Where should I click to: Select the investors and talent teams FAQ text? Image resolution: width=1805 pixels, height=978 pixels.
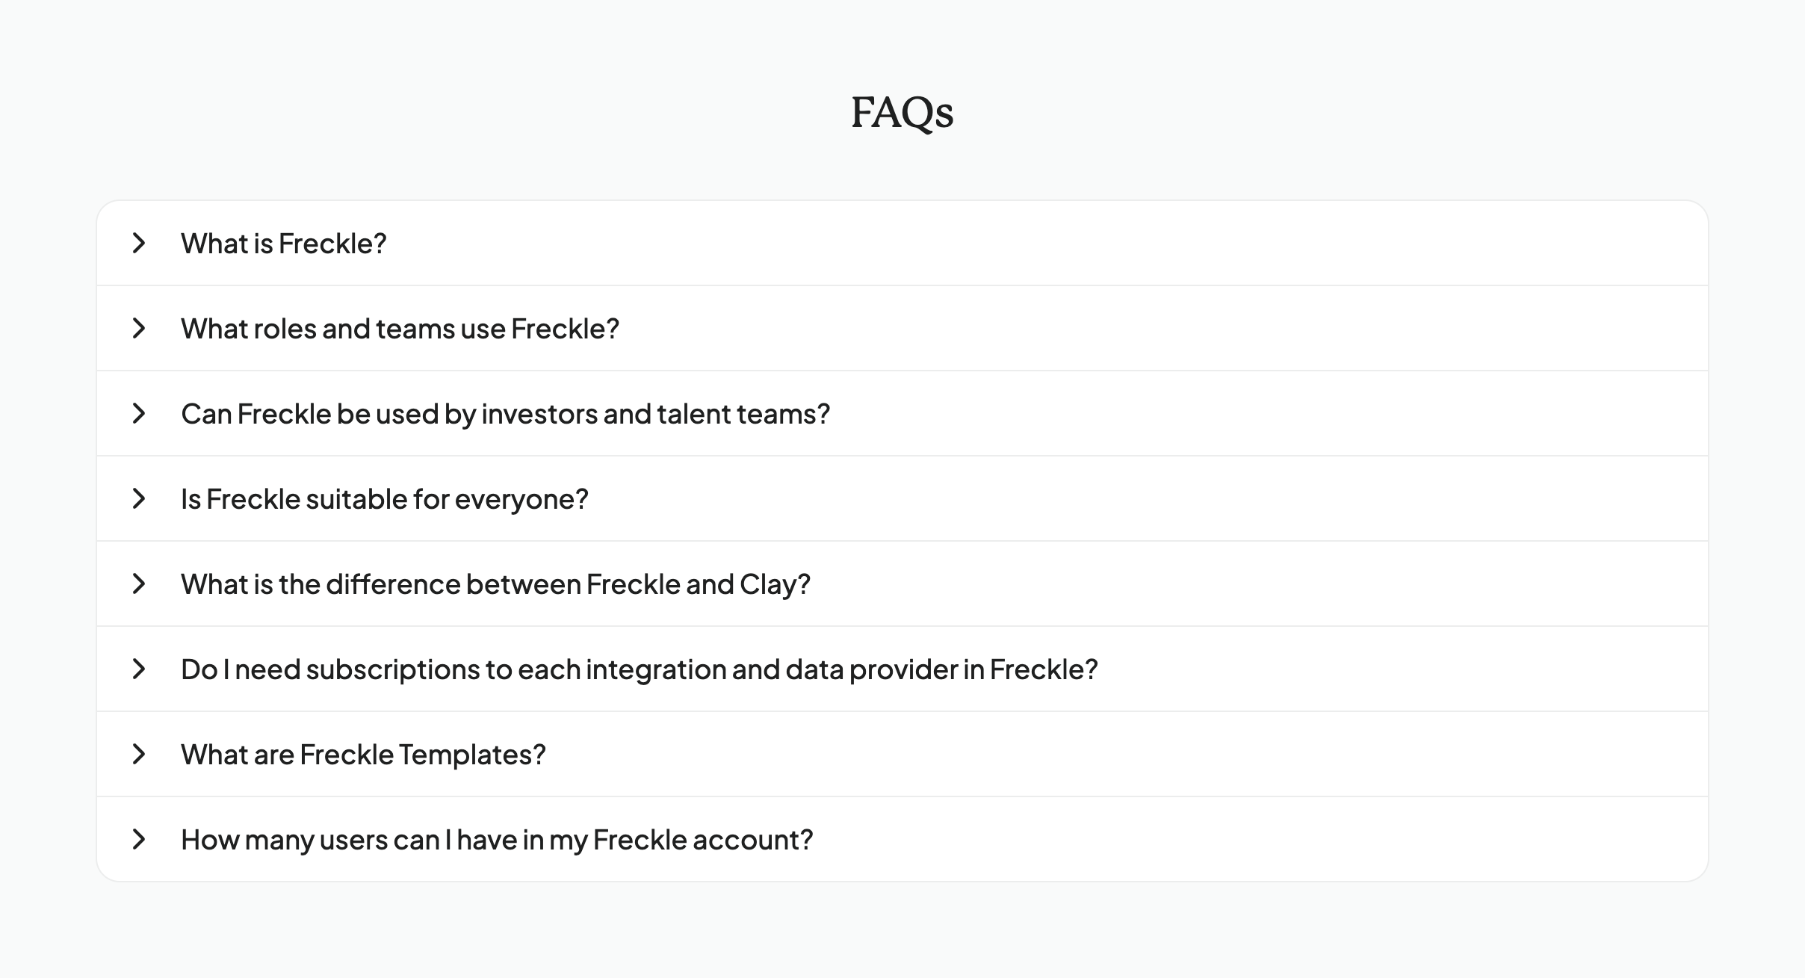(505, 414)
